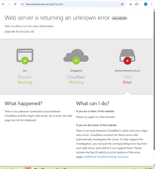The height and width of the screenshot is (169, 155).
Task: Open the Extensions puzzle icon
Action: click(x=137, y=4)
